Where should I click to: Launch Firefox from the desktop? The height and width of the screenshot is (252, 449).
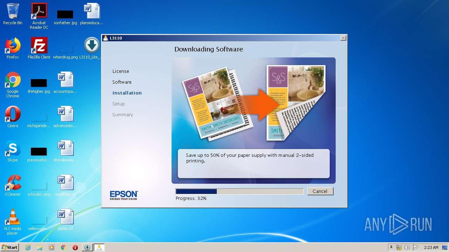click(13, 48)
